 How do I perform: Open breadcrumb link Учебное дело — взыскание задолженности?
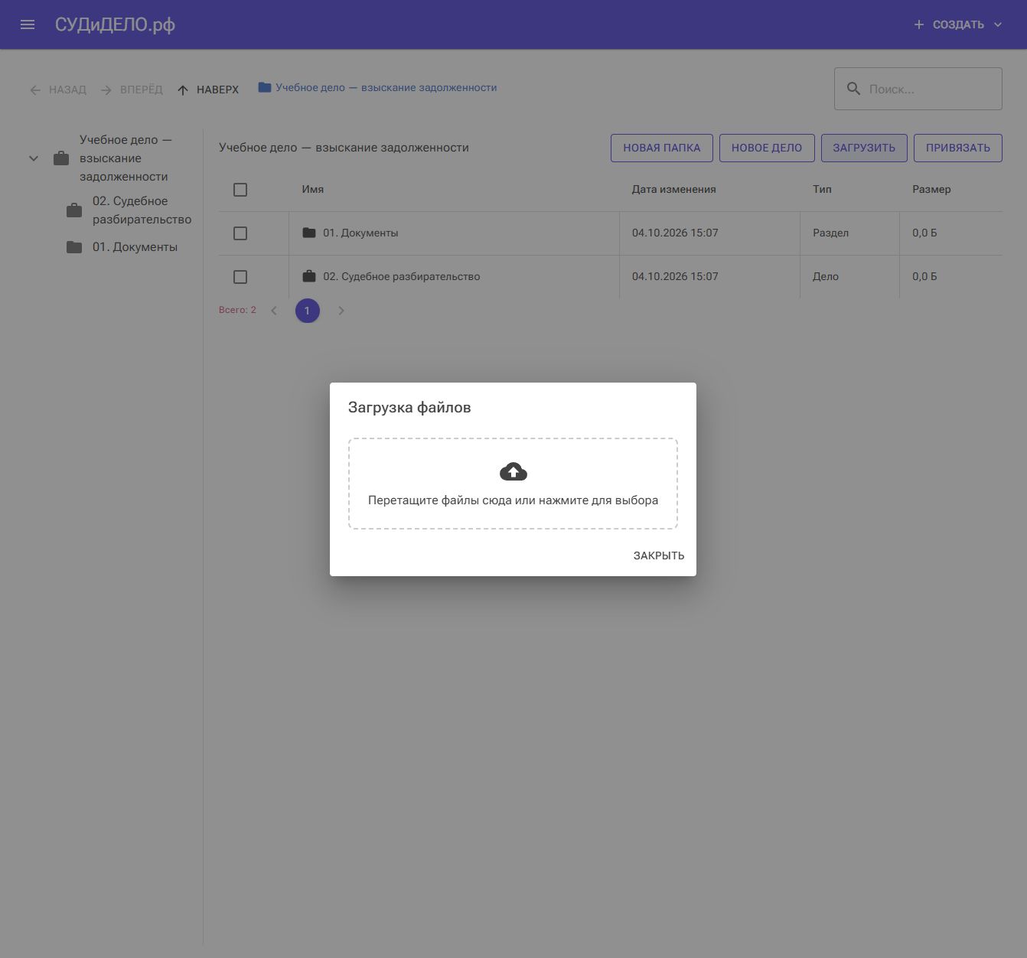[386, 88]
